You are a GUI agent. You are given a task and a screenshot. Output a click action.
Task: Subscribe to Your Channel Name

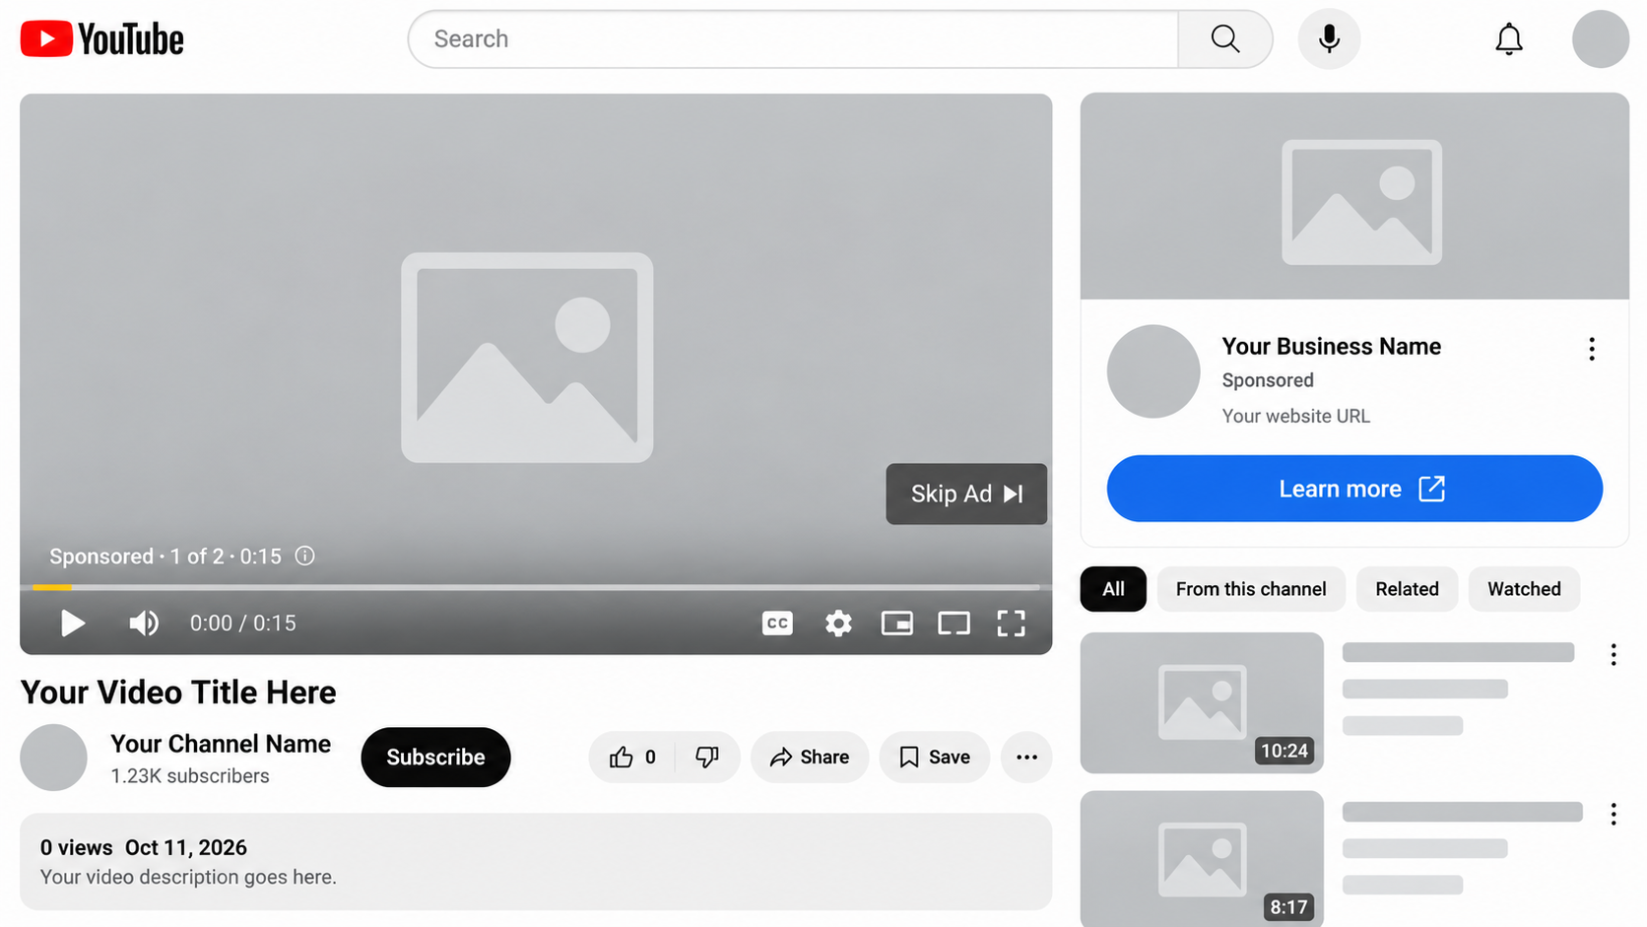435,757
